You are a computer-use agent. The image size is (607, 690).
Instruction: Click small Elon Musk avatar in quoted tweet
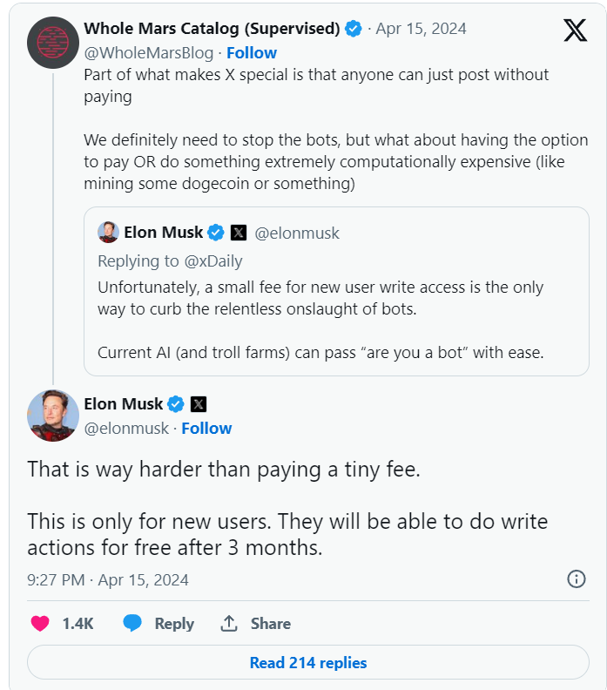108,233
